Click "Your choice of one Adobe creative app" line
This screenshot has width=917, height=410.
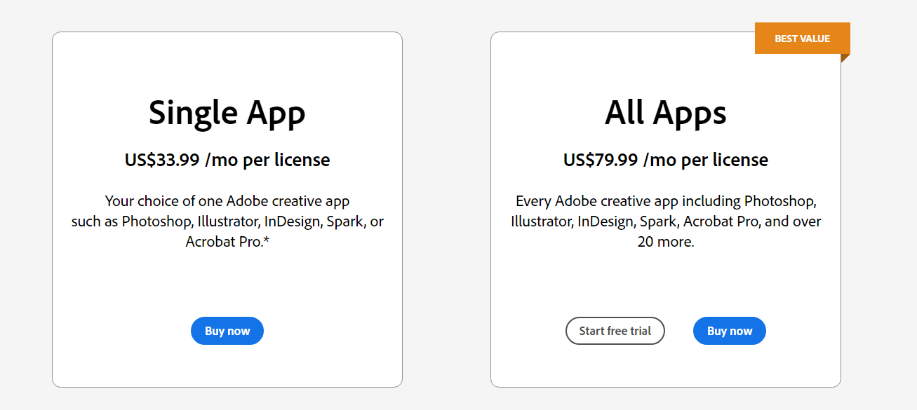pyautogui.click(x=227, y=201)
